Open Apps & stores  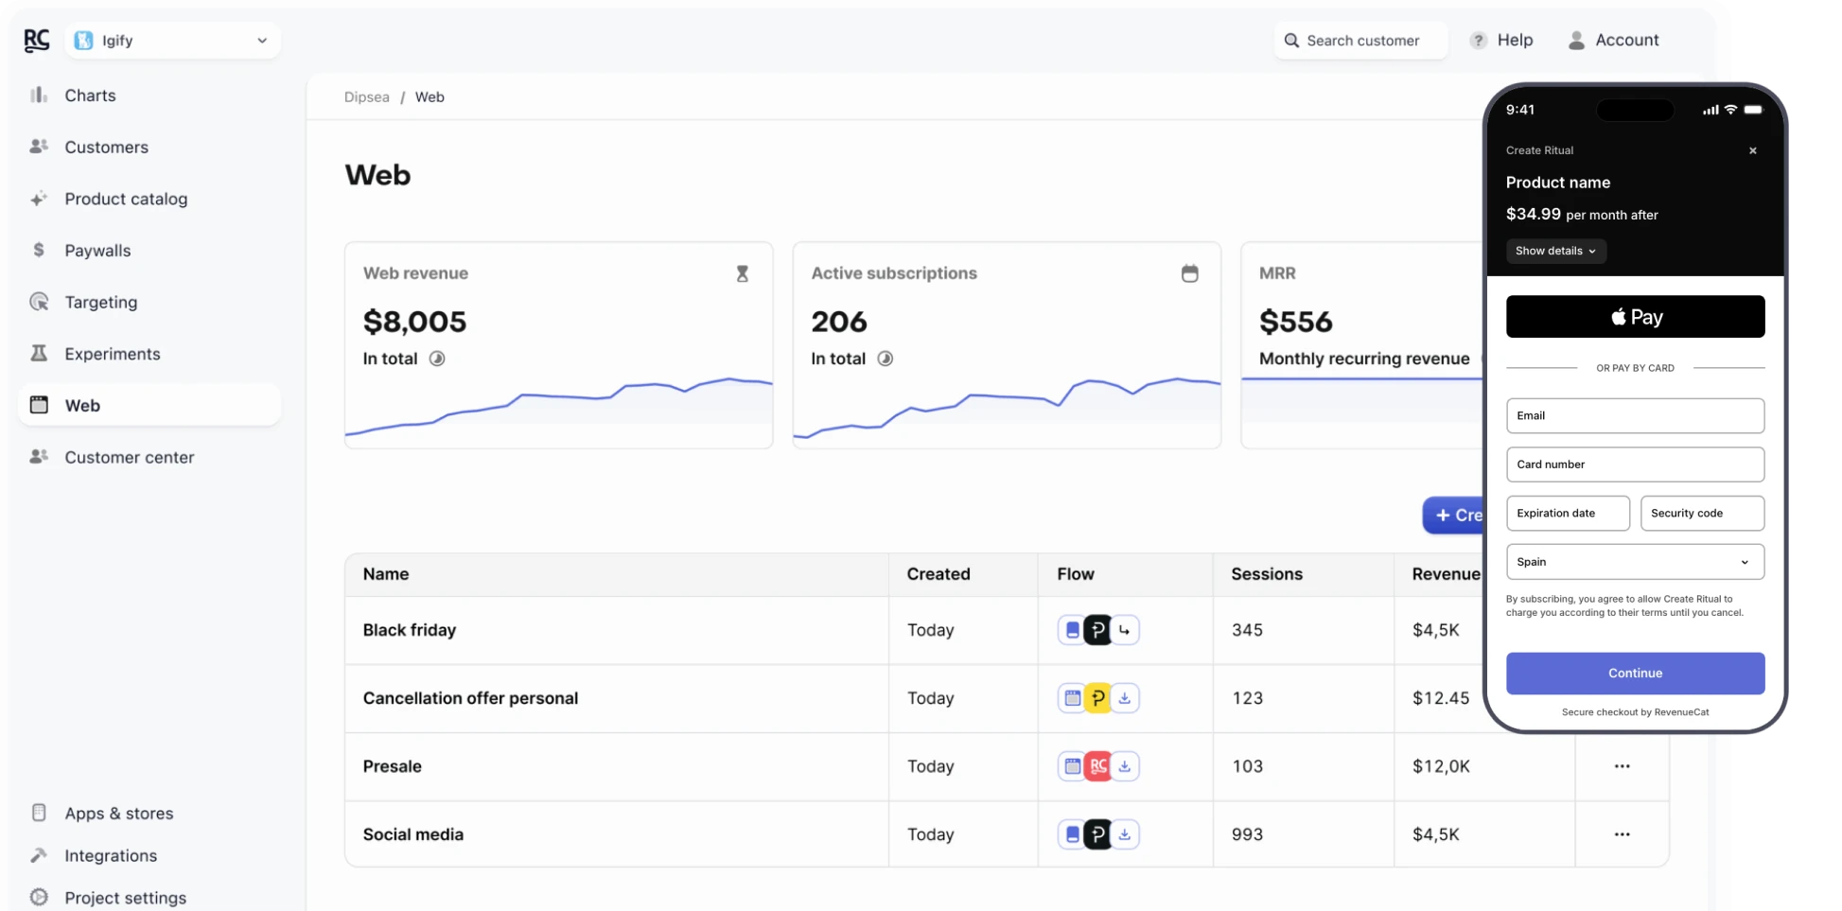[118, 814]
